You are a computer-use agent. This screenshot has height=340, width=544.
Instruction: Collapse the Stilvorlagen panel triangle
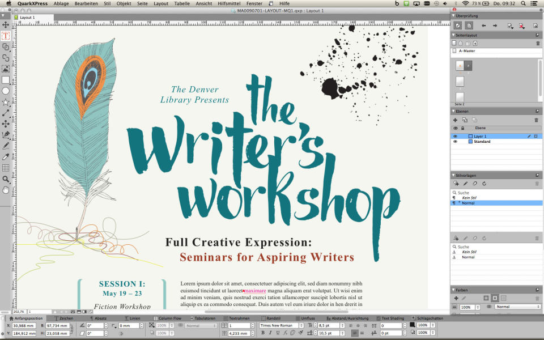[453, 175]
